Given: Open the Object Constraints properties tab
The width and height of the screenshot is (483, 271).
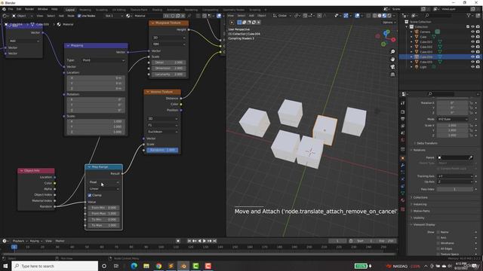Looking at the screenshot, I should 402,186.
